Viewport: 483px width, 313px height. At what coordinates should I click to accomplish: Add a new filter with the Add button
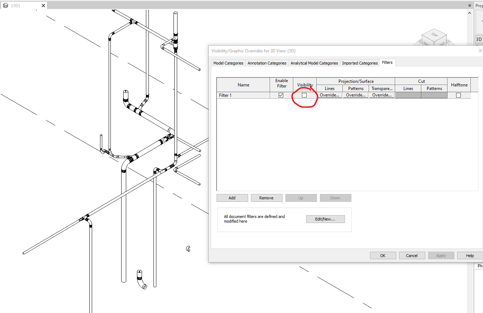coord(232,198)
